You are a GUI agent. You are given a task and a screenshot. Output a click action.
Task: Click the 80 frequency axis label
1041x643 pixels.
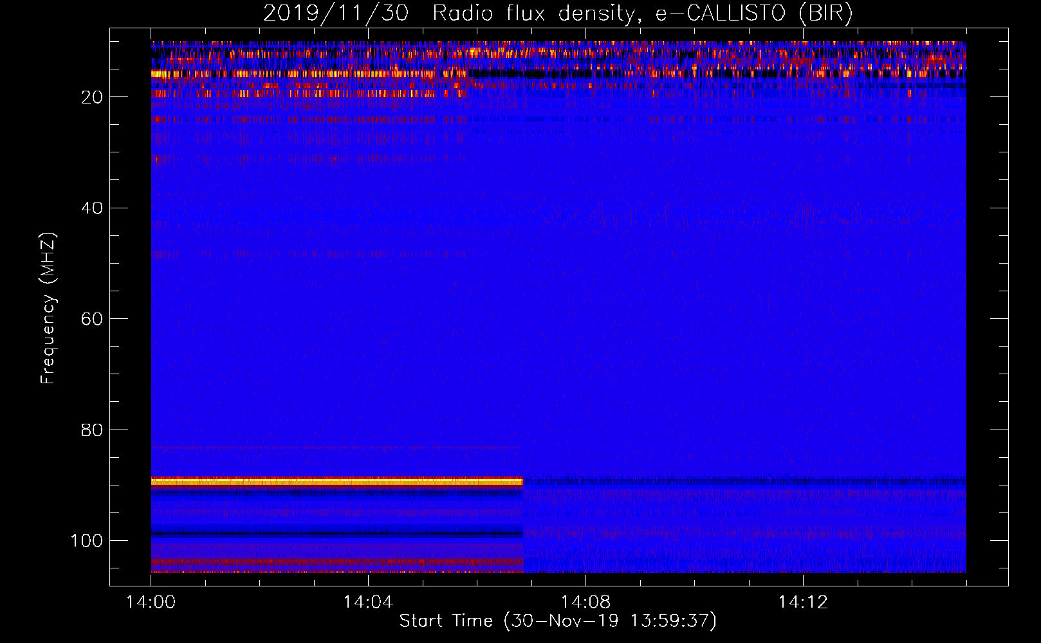pyautogui.click(x=92, y=430)
